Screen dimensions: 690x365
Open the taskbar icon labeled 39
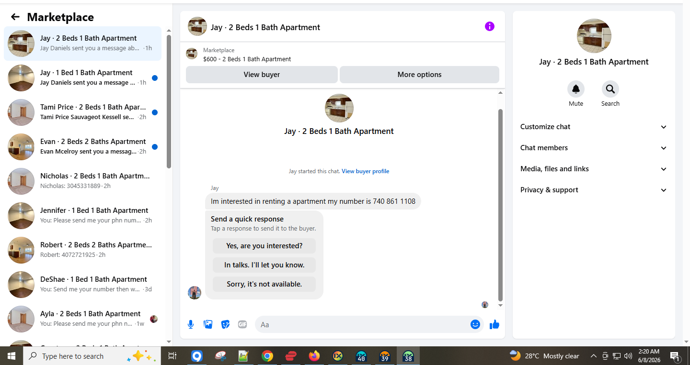[385, 356]
